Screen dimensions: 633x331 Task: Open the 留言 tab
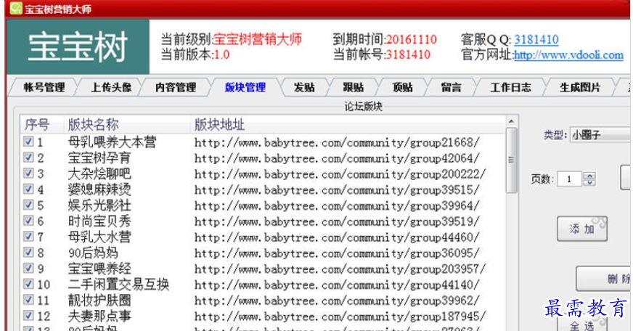(451, 87)
